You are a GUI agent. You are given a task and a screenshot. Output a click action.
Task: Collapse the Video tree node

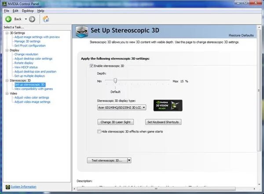7,93
